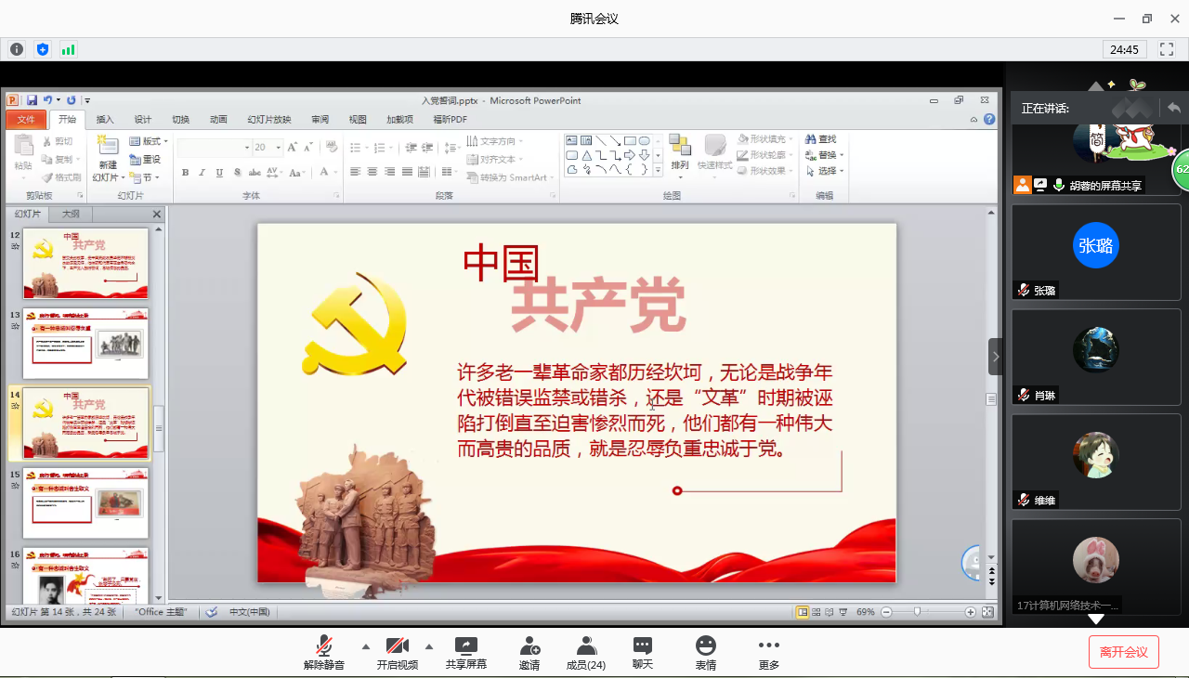Switch to the 设计 ribbon tab
1189x678 pixels.
point(143,120)
